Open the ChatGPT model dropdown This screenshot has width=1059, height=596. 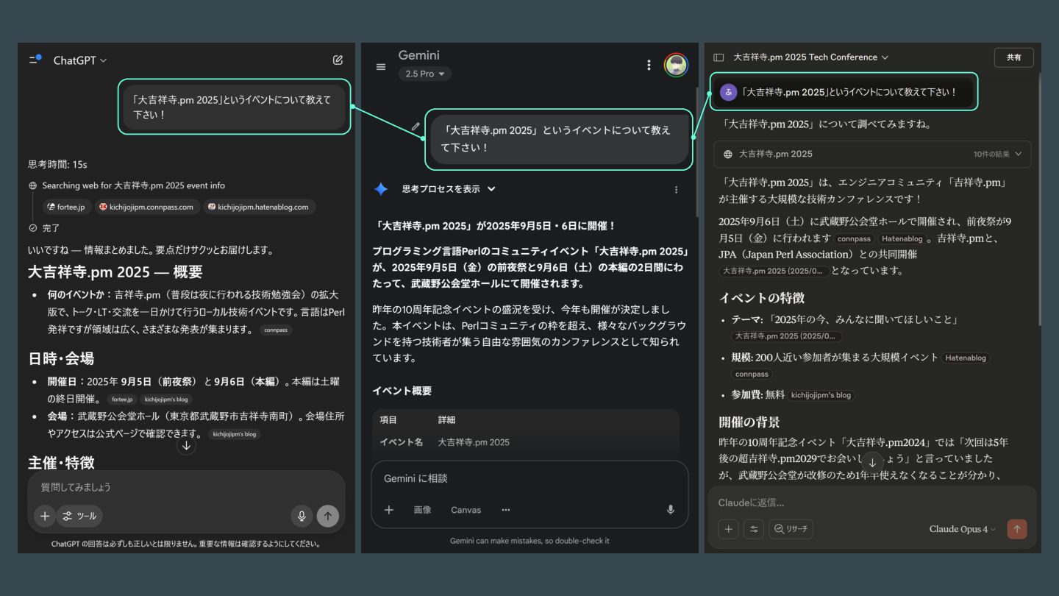[x=80, y=60]
